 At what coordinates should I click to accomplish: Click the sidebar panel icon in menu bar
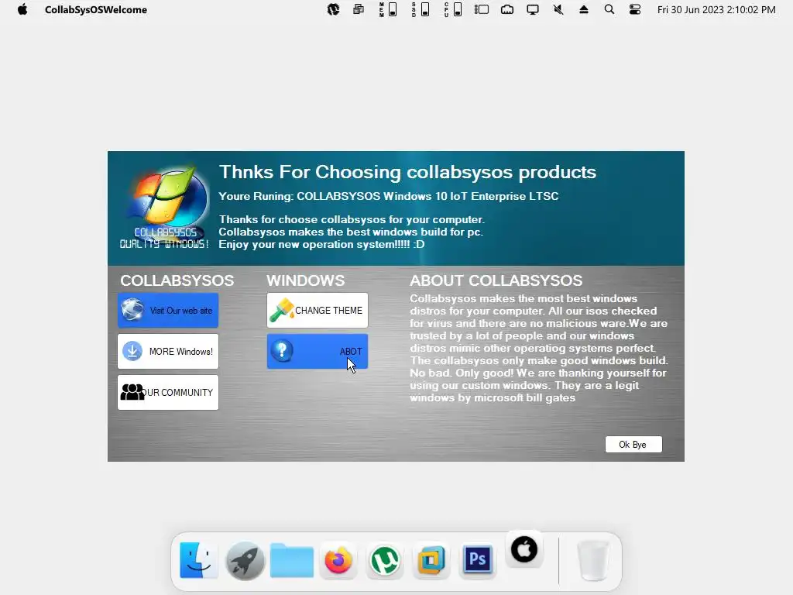coord(482,9)
